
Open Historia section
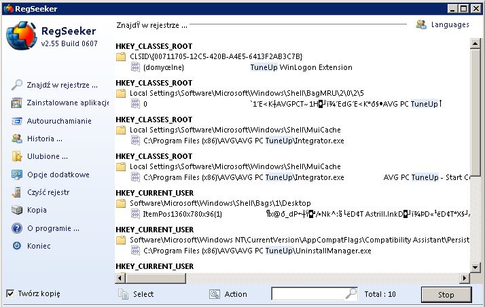pos(45,139)
